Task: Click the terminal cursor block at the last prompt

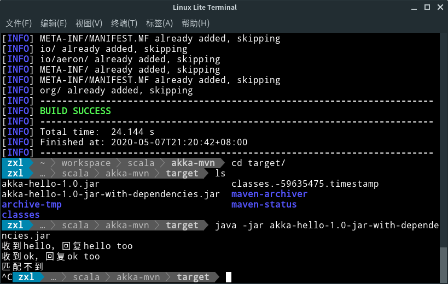Action: [x=229, y=277]
